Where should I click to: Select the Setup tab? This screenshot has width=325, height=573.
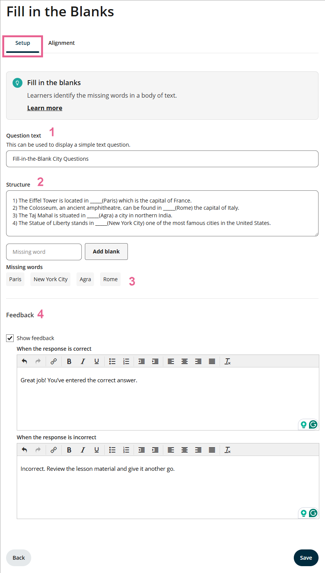[22, 43]
